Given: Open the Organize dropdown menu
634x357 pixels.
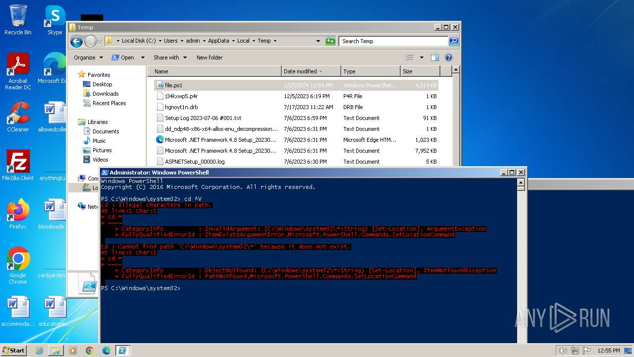Looking at the screenshot, I should 88,58.
